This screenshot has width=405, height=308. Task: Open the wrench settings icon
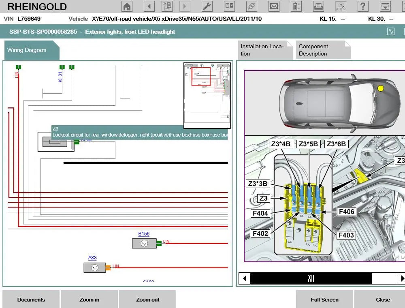[207, 6]
